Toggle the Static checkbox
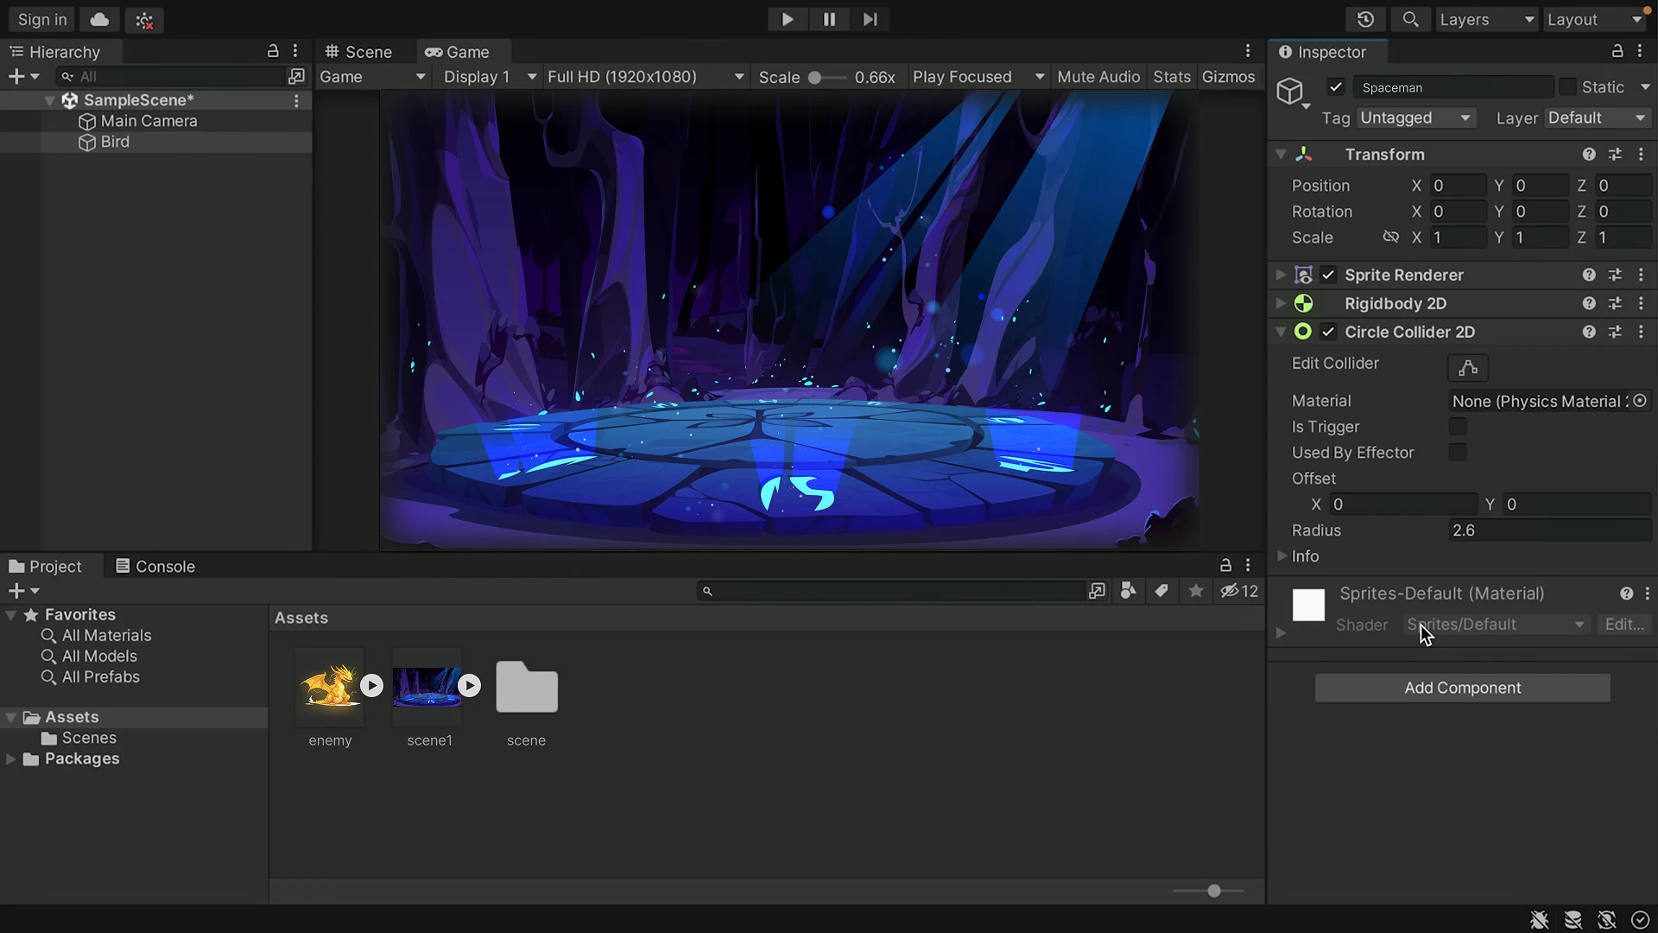 1567,87
